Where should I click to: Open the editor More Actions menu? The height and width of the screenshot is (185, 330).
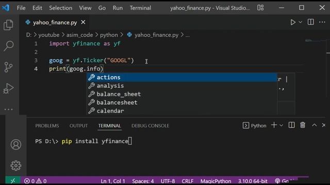(322, 22)
